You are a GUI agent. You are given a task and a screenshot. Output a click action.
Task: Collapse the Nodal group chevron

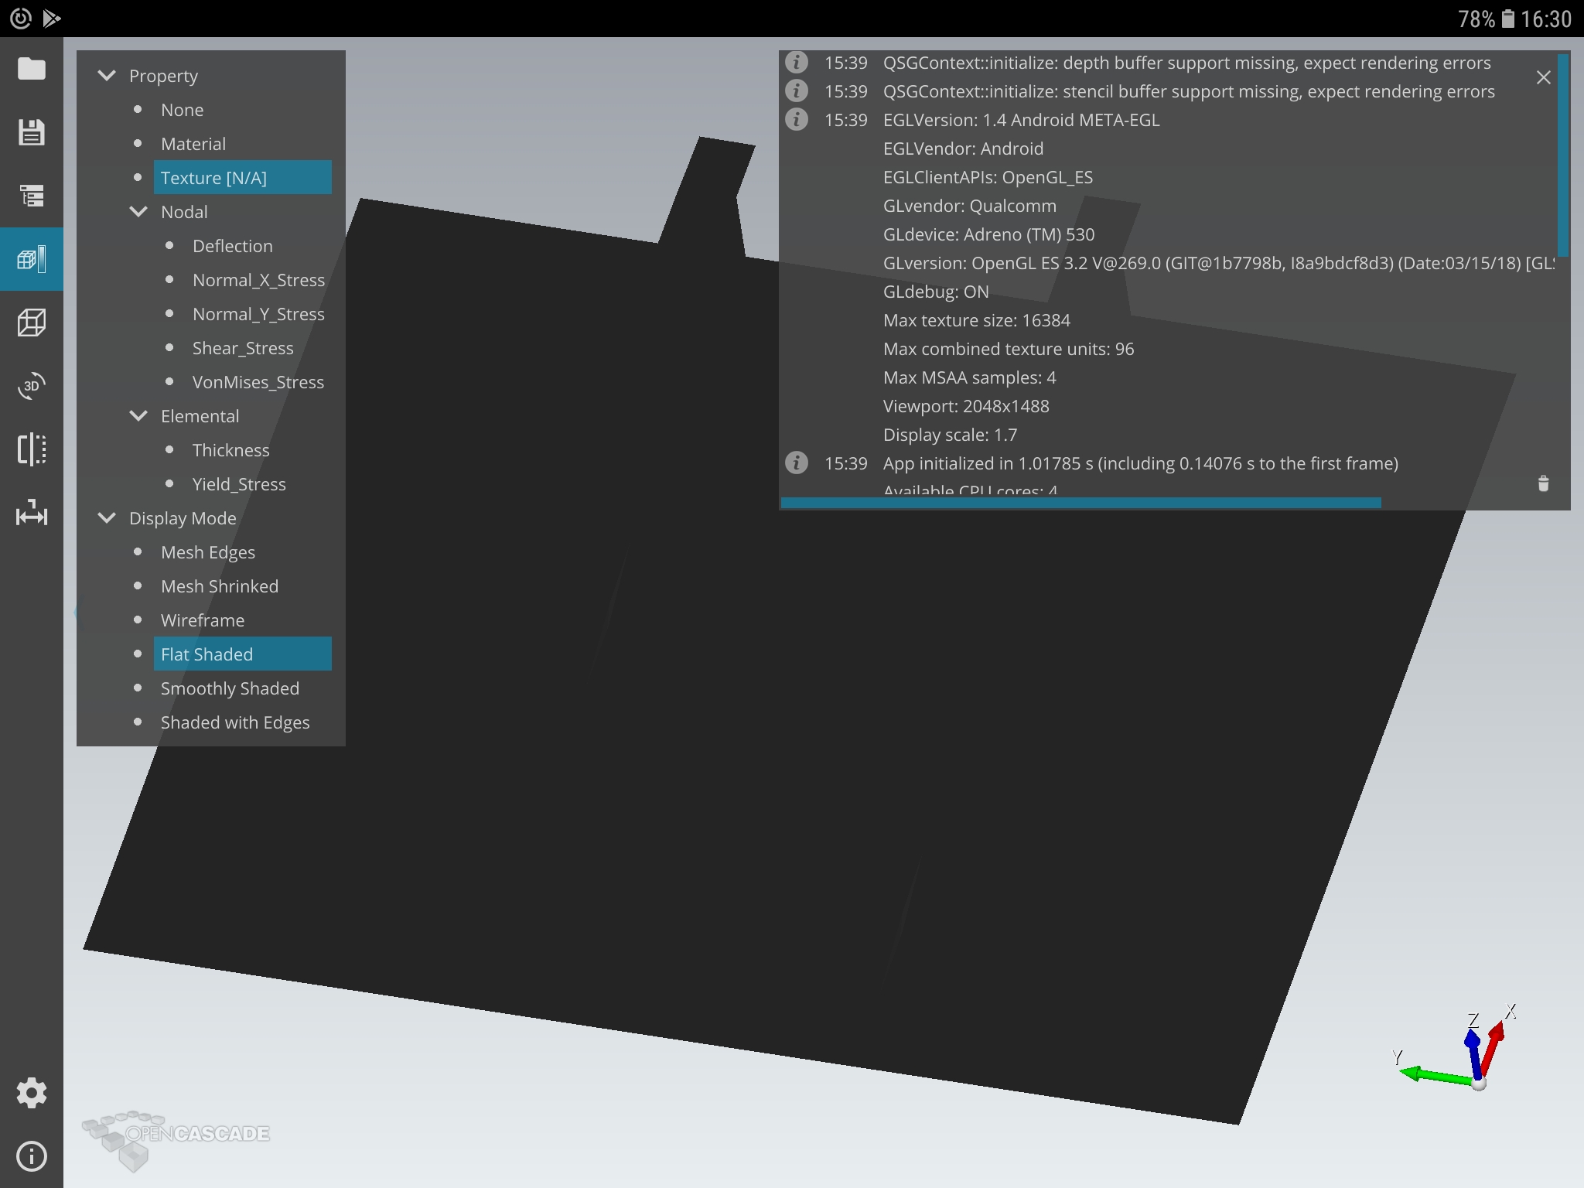138,212
